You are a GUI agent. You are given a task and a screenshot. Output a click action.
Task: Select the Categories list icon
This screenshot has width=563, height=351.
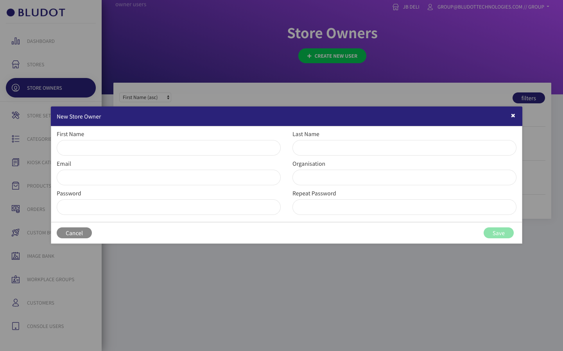click(16, 139)
